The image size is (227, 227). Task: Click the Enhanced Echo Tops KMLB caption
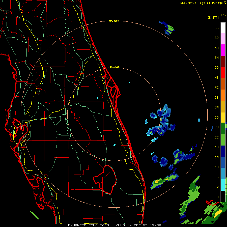point(115,225)
